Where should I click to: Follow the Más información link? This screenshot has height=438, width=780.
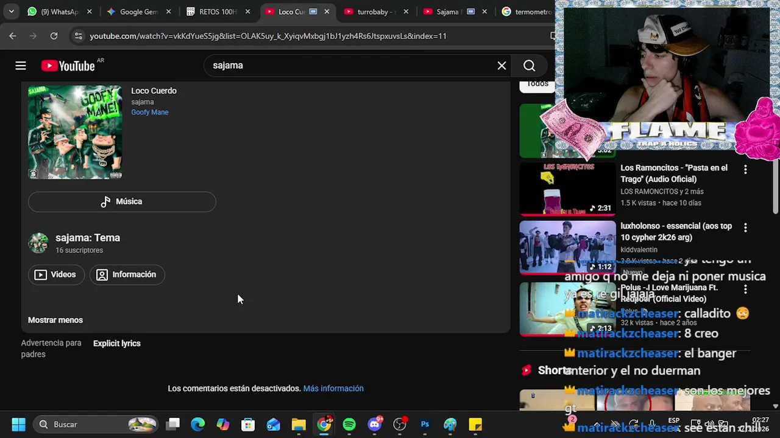click(333, 389)
